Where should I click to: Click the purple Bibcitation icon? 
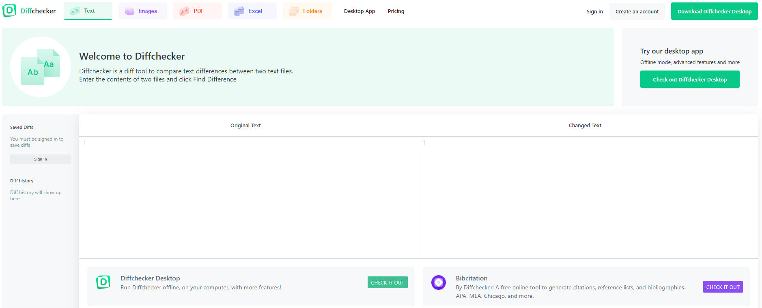(439, 282)
